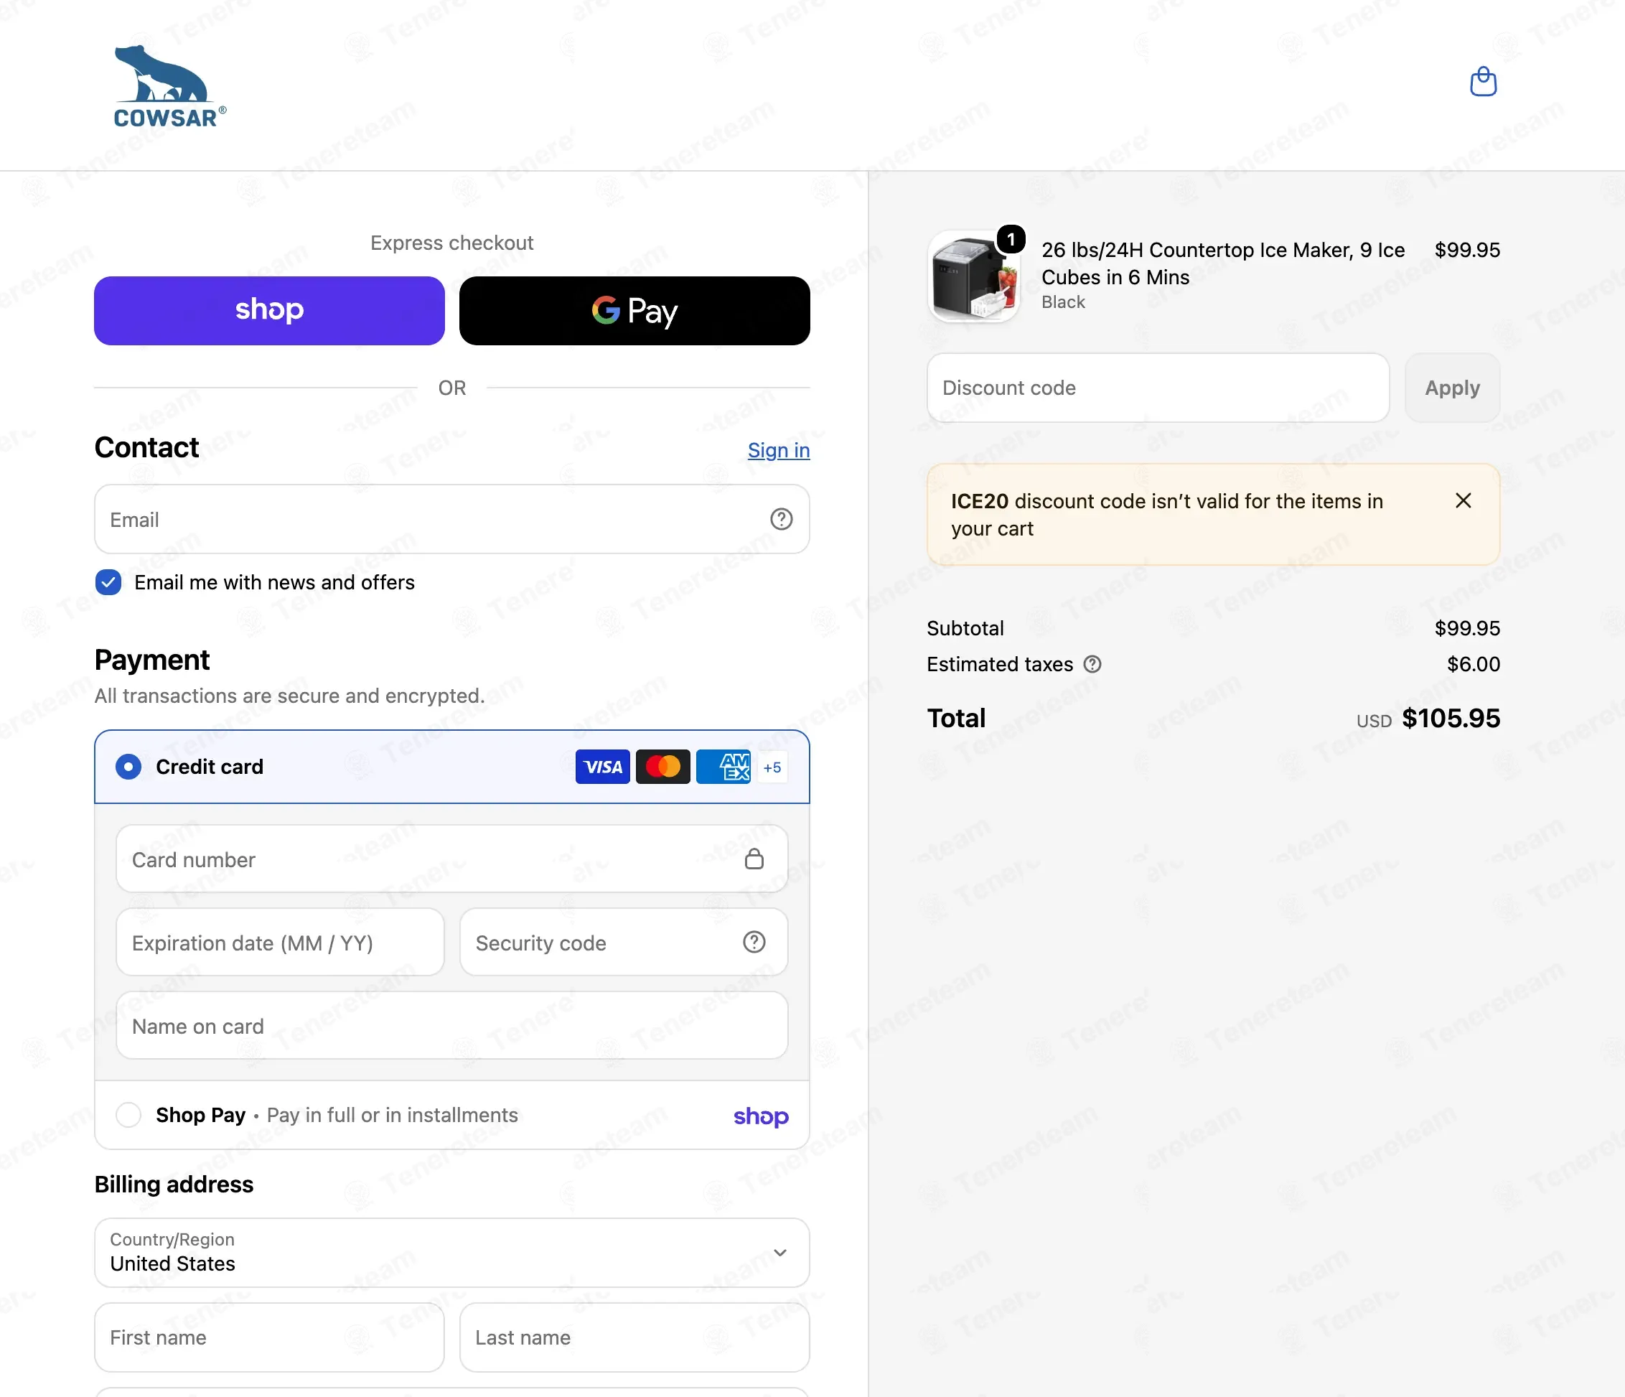Image resolution: width=1625 pixels, height=1397 pixels.
Task: Focus the Last name field
Action: pyautogui.click(x=634, y=1337)
